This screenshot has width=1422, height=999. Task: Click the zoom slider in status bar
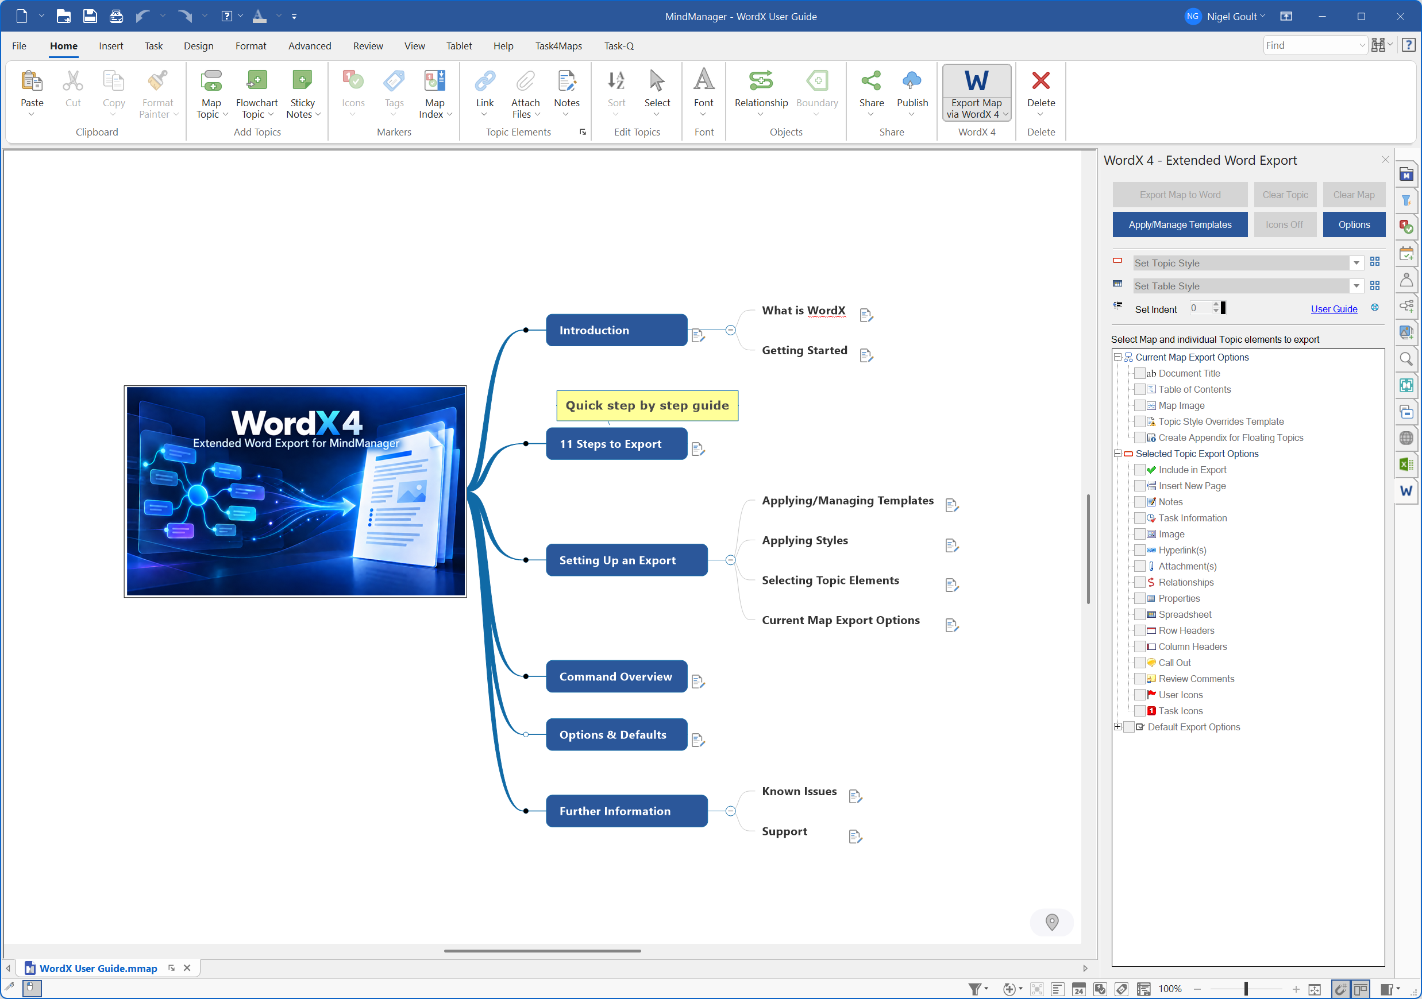coord(1246,989)
